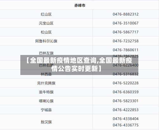This screenshot has height=130, width=159.
Task: Click phone number 0476-5220228
Action: [x=126, y=83]
